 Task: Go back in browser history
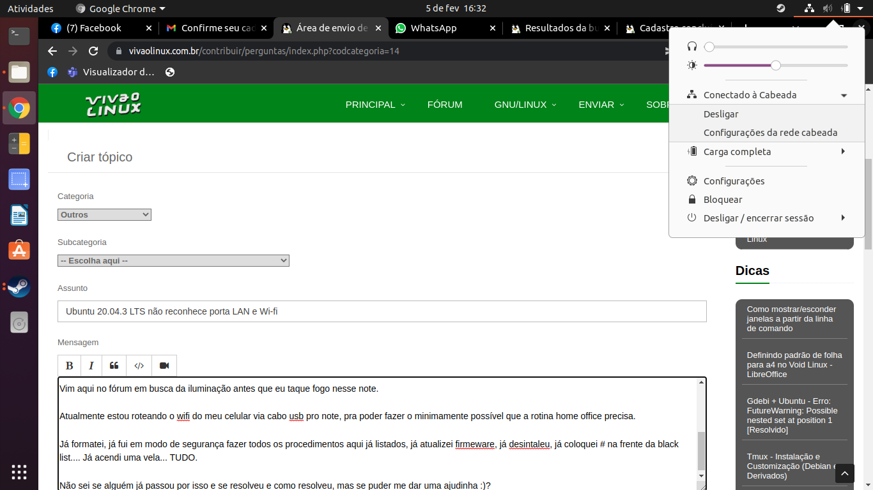(x=52, y=51)
